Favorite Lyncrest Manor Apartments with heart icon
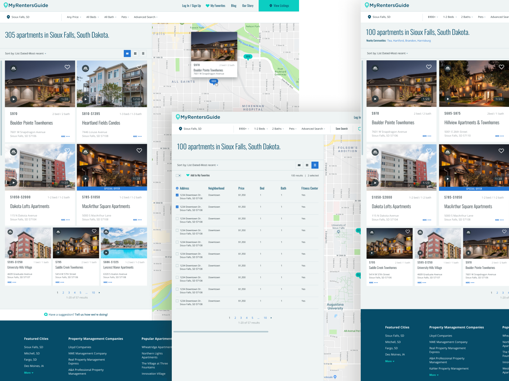The height and width of the screenshot is (381, 509). (x=142, y=231)
